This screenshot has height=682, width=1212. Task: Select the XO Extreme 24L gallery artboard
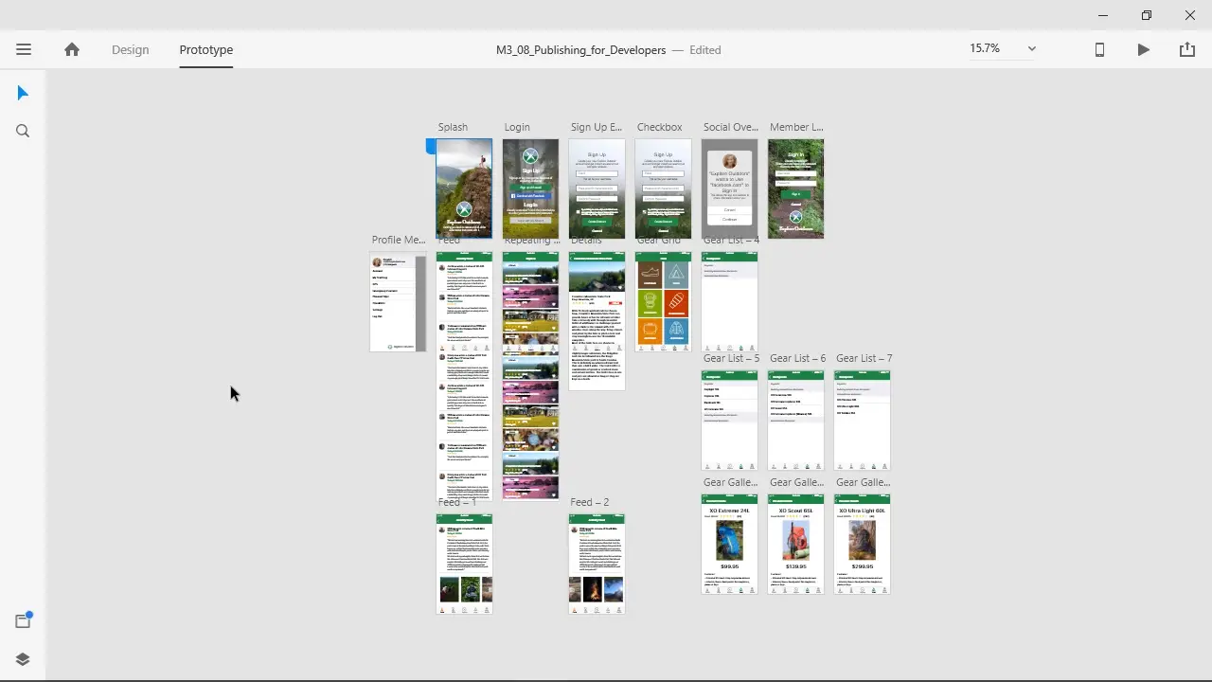729,545
